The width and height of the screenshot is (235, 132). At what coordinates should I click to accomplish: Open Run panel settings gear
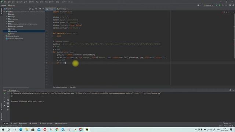pyautogui.click(x=230, y=90)
